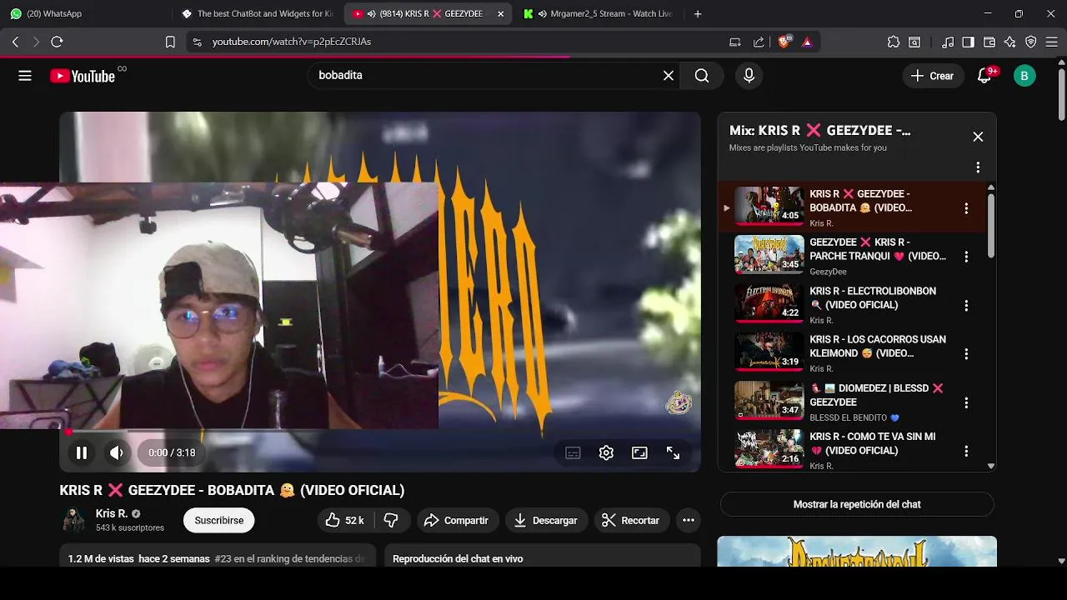Run search with magnifier button
Image resolution: width=1067 pixels, height=600 pixels.
coord(702,76)
